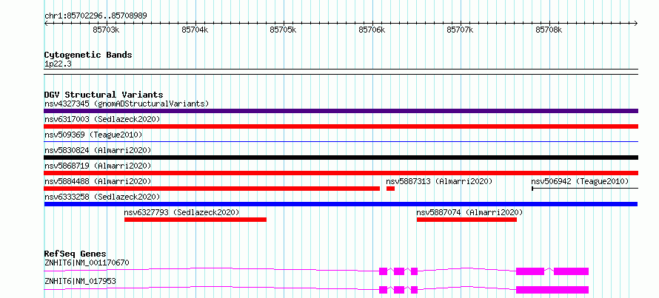
Task: Select the nsv506942 (Teague2010) label
Action: [x=580, y=181]
